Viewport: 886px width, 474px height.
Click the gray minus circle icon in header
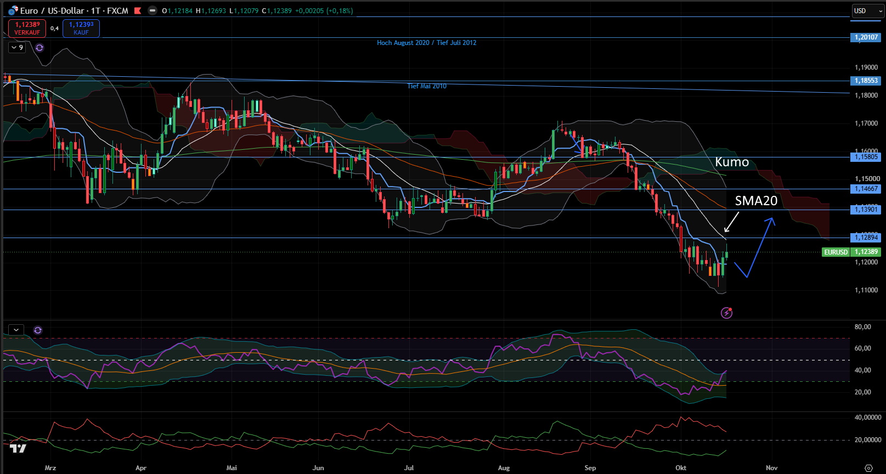tap(153, 10)
